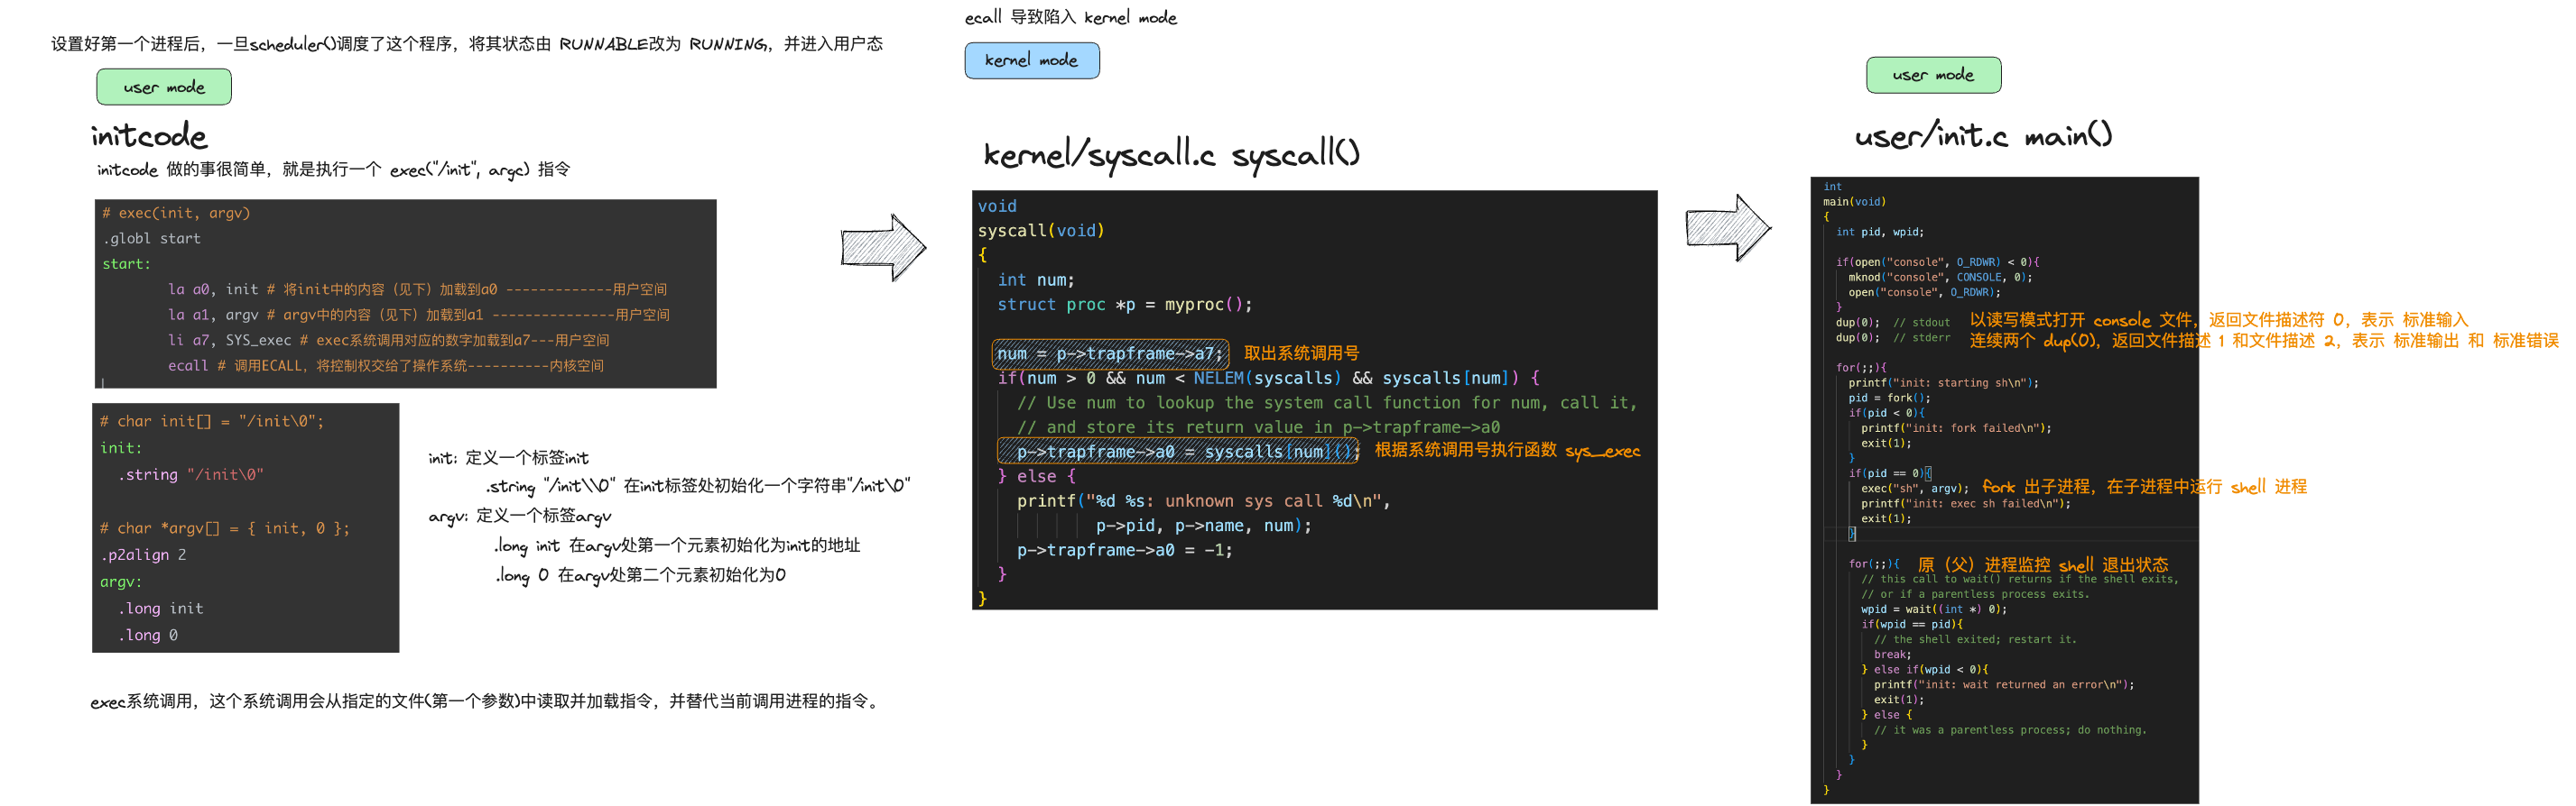
Task: Click the 'printf("init: starting sh\n");' line
Action: click(1943, 383)
